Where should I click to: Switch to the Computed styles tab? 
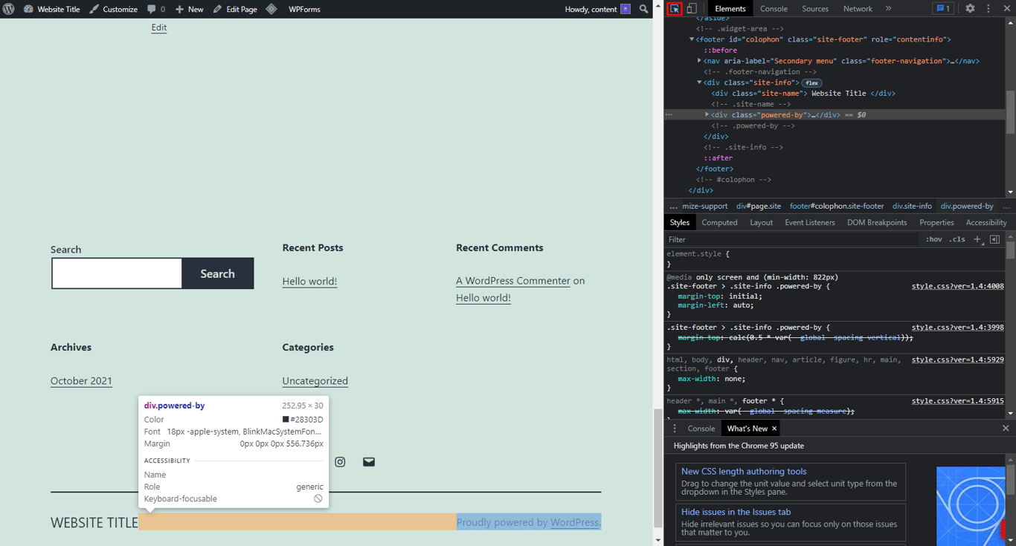[719, 222]
